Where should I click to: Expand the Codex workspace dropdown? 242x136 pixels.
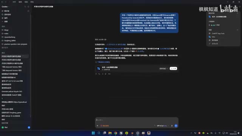[x=5, y=7]
